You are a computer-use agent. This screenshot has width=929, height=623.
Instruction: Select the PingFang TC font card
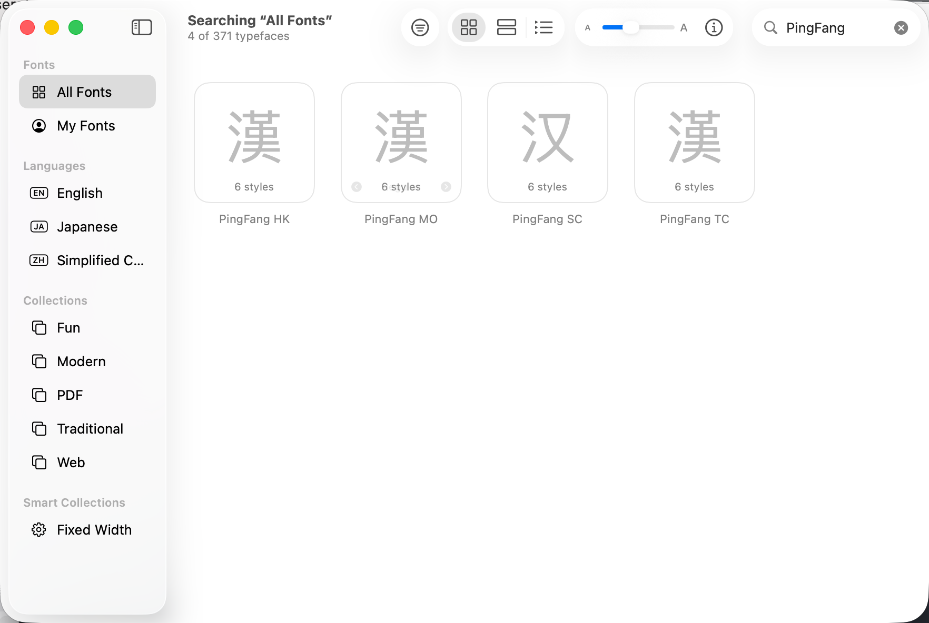(x=695, y=143)
